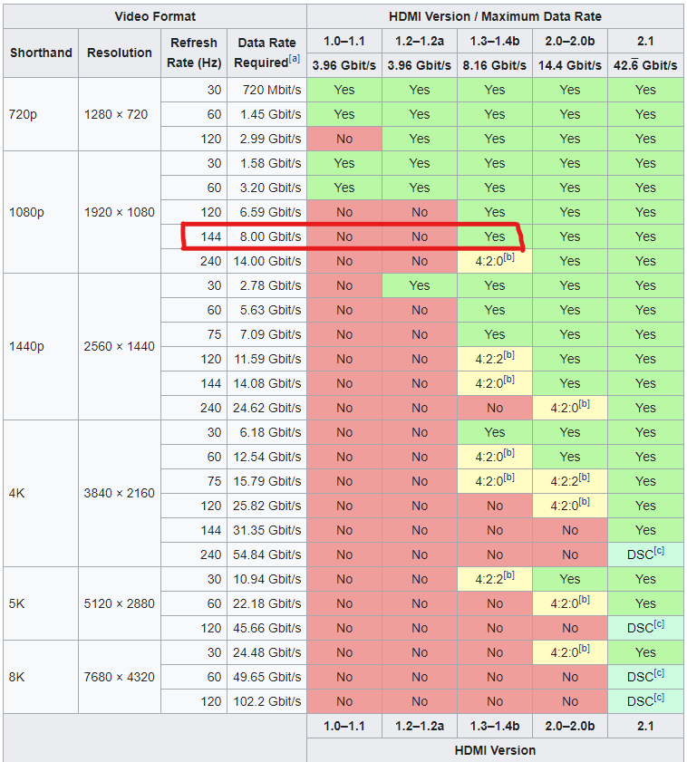Open [b] footnote in 1440p 144 Hz row
The width and height of the screenshot is (687, 762).
tap(508, 379)
